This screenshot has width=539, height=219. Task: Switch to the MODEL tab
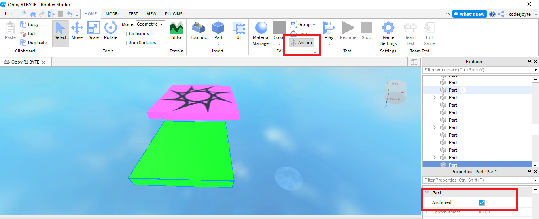click(x=113, y=14)
